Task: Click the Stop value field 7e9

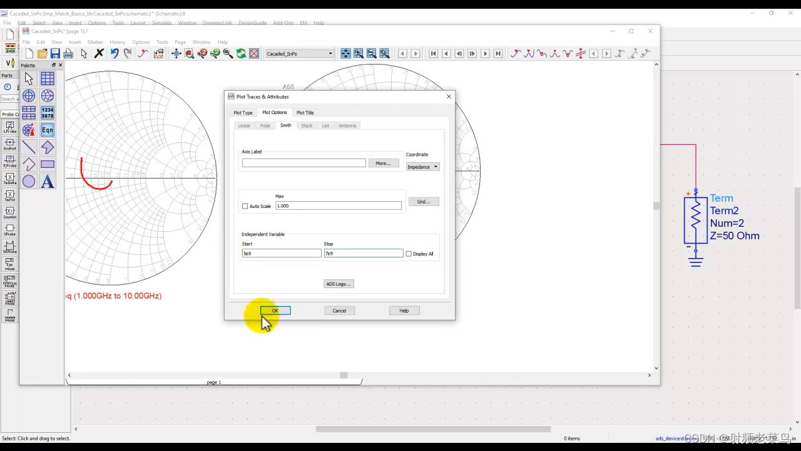Action: click(x=364, y=253)
